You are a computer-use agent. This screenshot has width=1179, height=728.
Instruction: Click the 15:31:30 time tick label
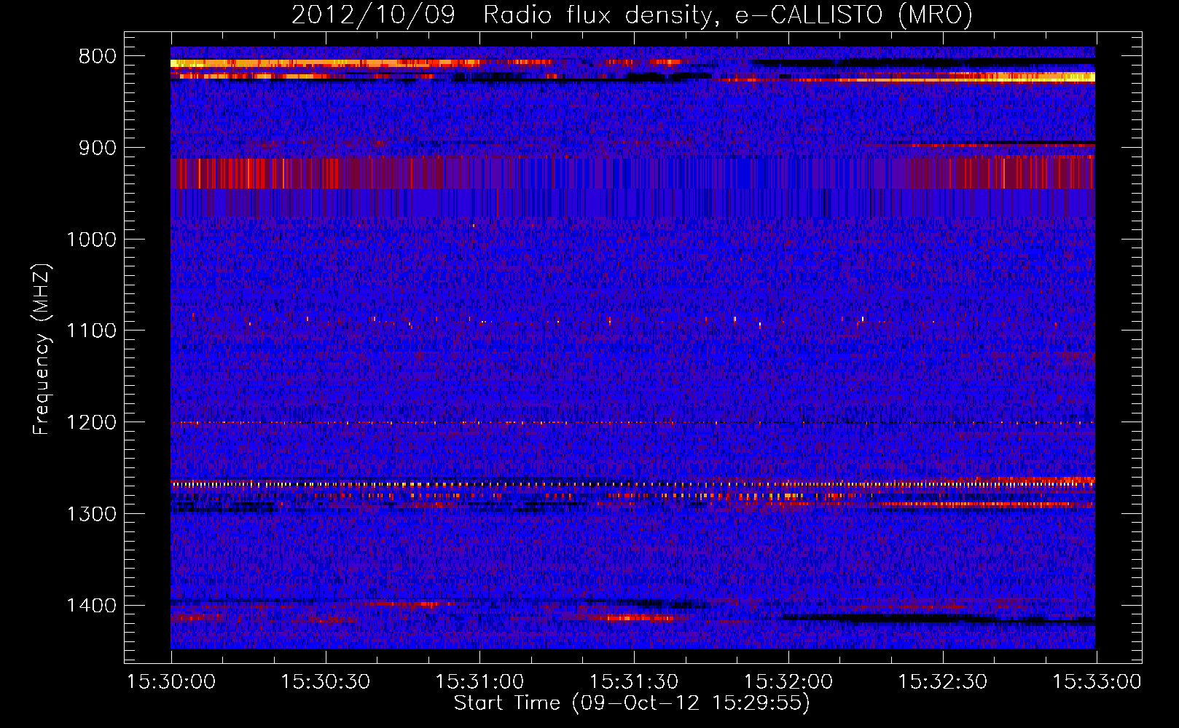tap(634, 682)
